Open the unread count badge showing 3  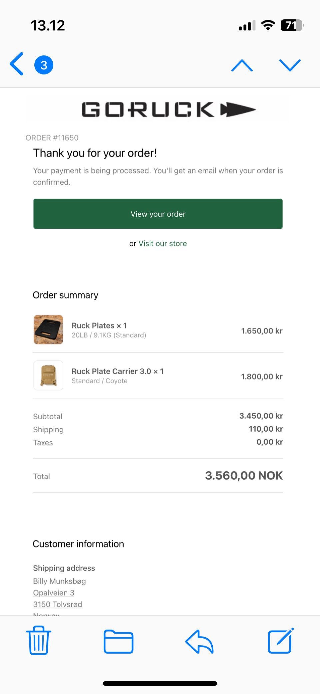[x=44, y=65]
